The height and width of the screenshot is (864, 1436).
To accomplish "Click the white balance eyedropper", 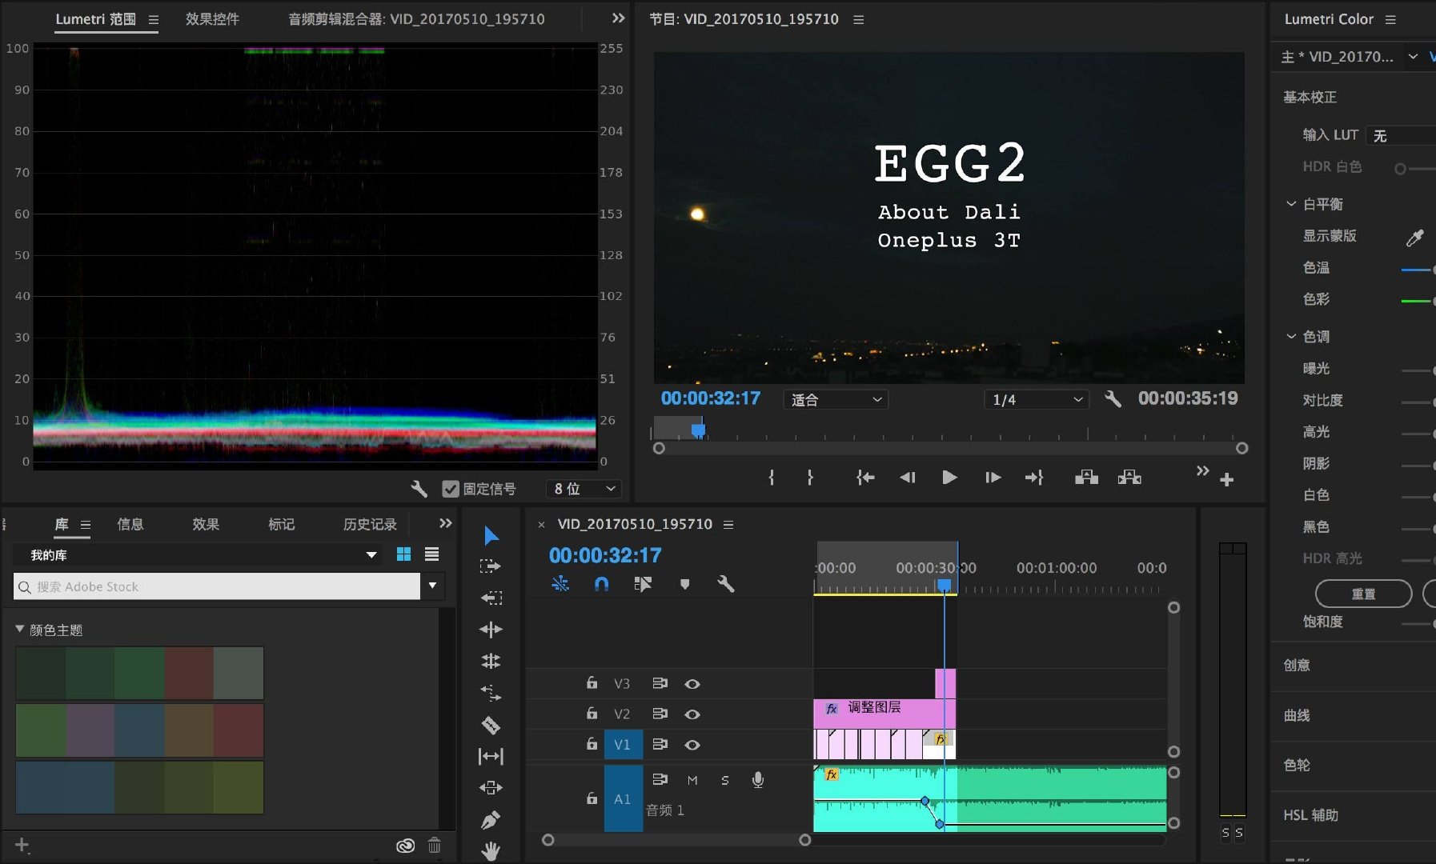I will click(1415, 237).
